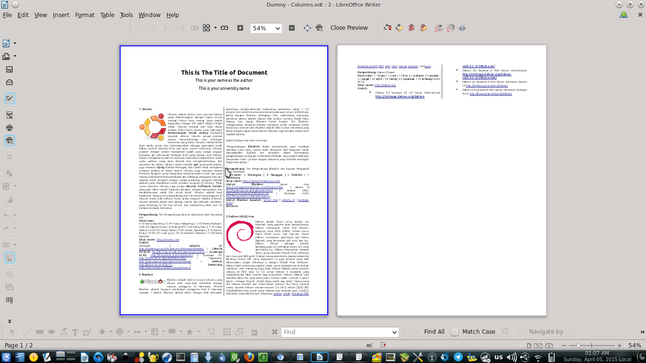646x363 pixels.
Task: Launch Firefox from the taskbar
Action: click(249, 357)
